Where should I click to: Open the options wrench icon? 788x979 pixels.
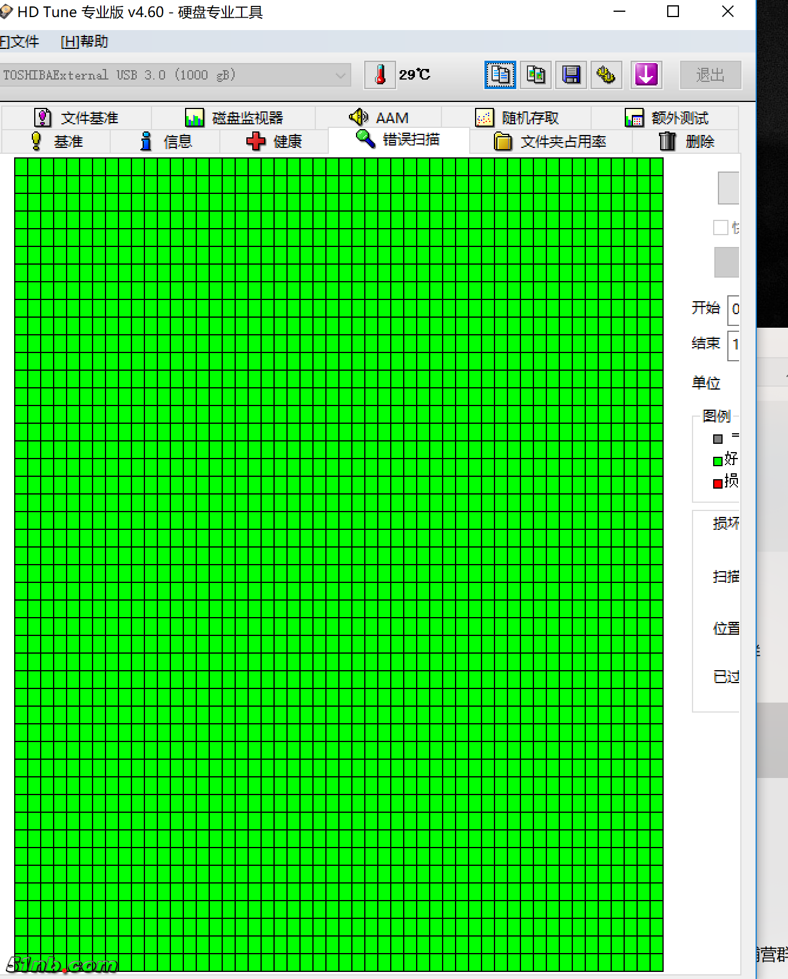pyautogui.click(x=606, y=75)
